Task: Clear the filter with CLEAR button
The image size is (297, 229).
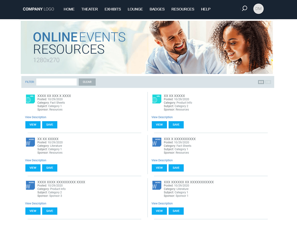Action: click(87, 82)
